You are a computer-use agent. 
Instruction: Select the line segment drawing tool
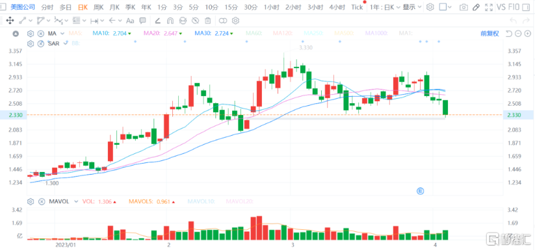coord(23,21)
